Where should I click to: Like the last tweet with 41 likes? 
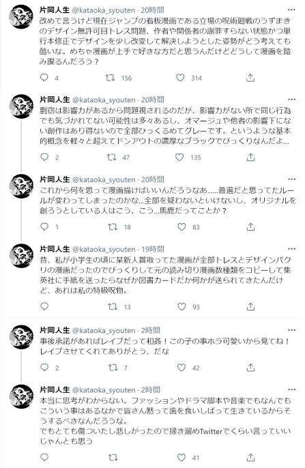click(181, 457)
